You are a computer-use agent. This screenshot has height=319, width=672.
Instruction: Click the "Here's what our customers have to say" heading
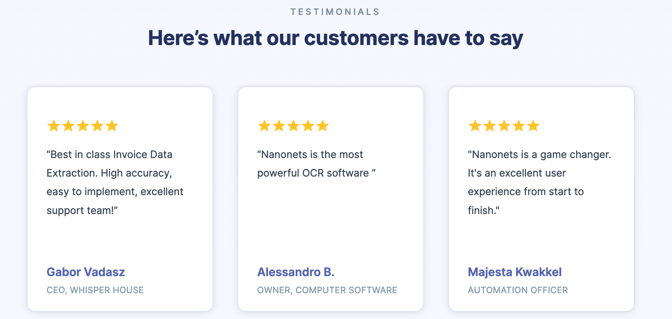coord(335,38)
